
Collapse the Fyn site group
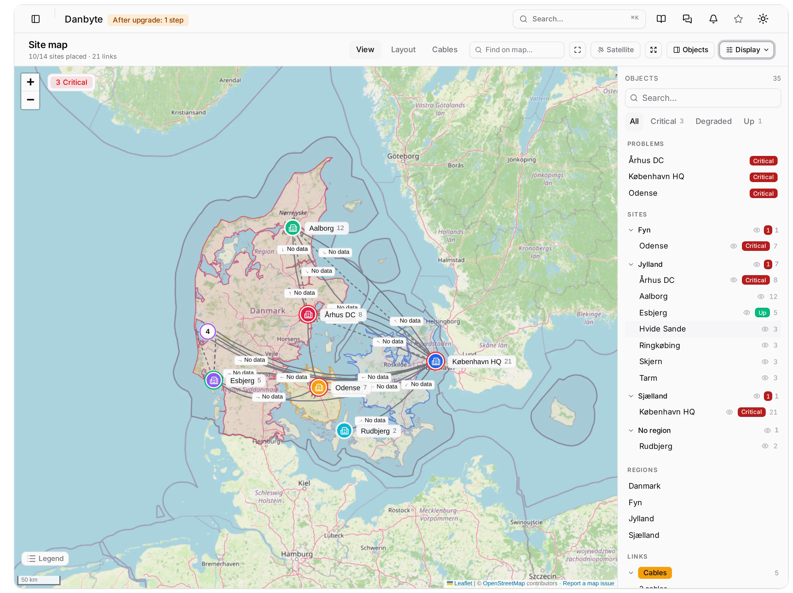coord(631,230)
